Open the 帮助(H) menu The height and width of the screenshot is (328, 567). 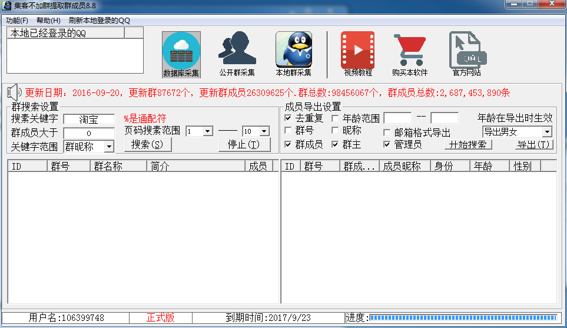pyautogui.click(x=48, y=20)
